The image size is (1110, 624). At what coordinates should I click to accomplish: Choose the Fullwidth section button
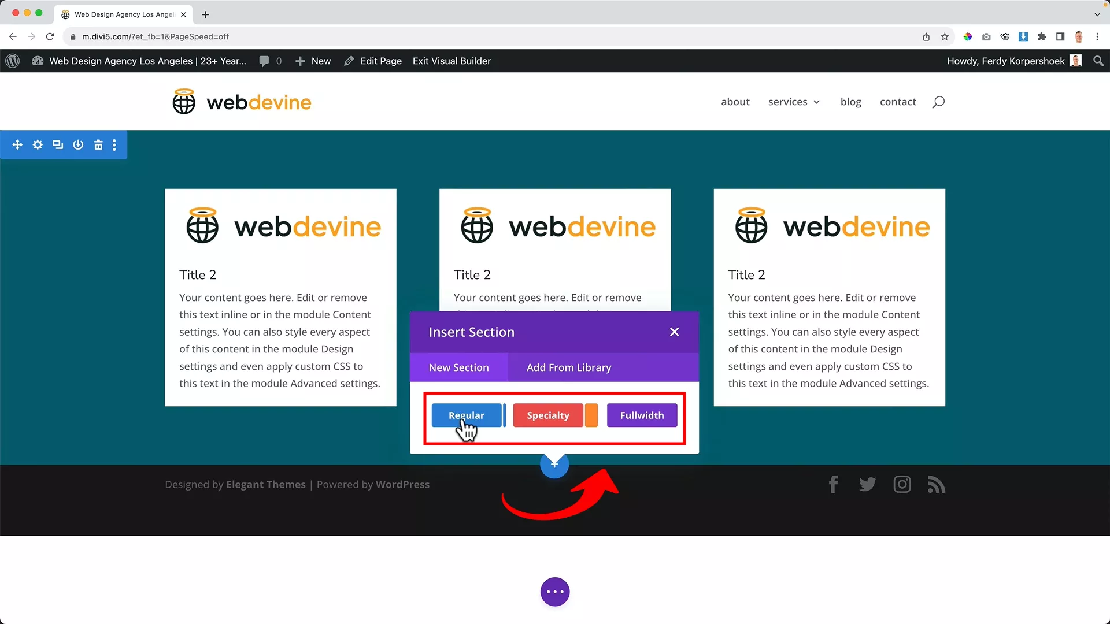point(642,415)
